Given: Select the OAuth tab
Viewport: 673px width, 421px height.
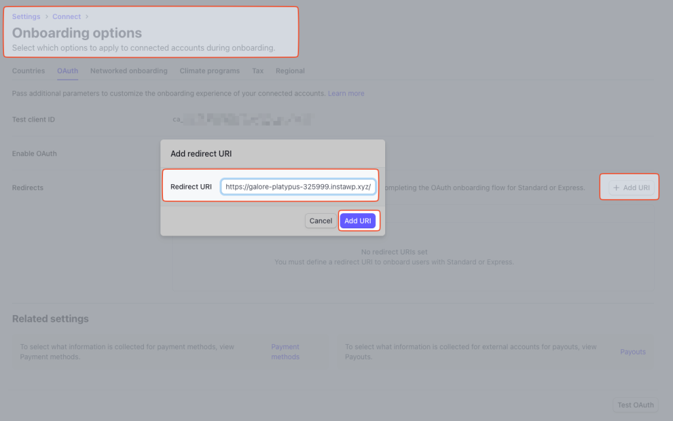Looking at the screenshot, I should pyautogui.click(x=68, y=71).
